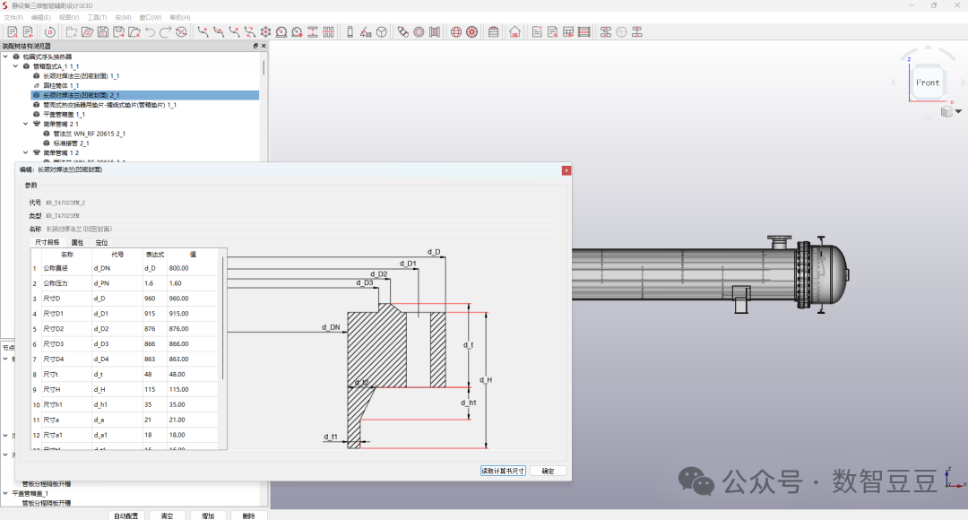Switch to the 尺寸规格 tab

click(x=48, y=242)
